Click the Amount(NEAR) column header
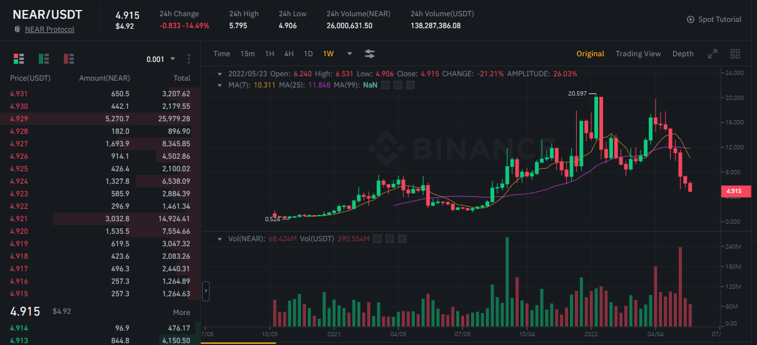Viewport: 757px width, 345px height. (x=104, y=78)
